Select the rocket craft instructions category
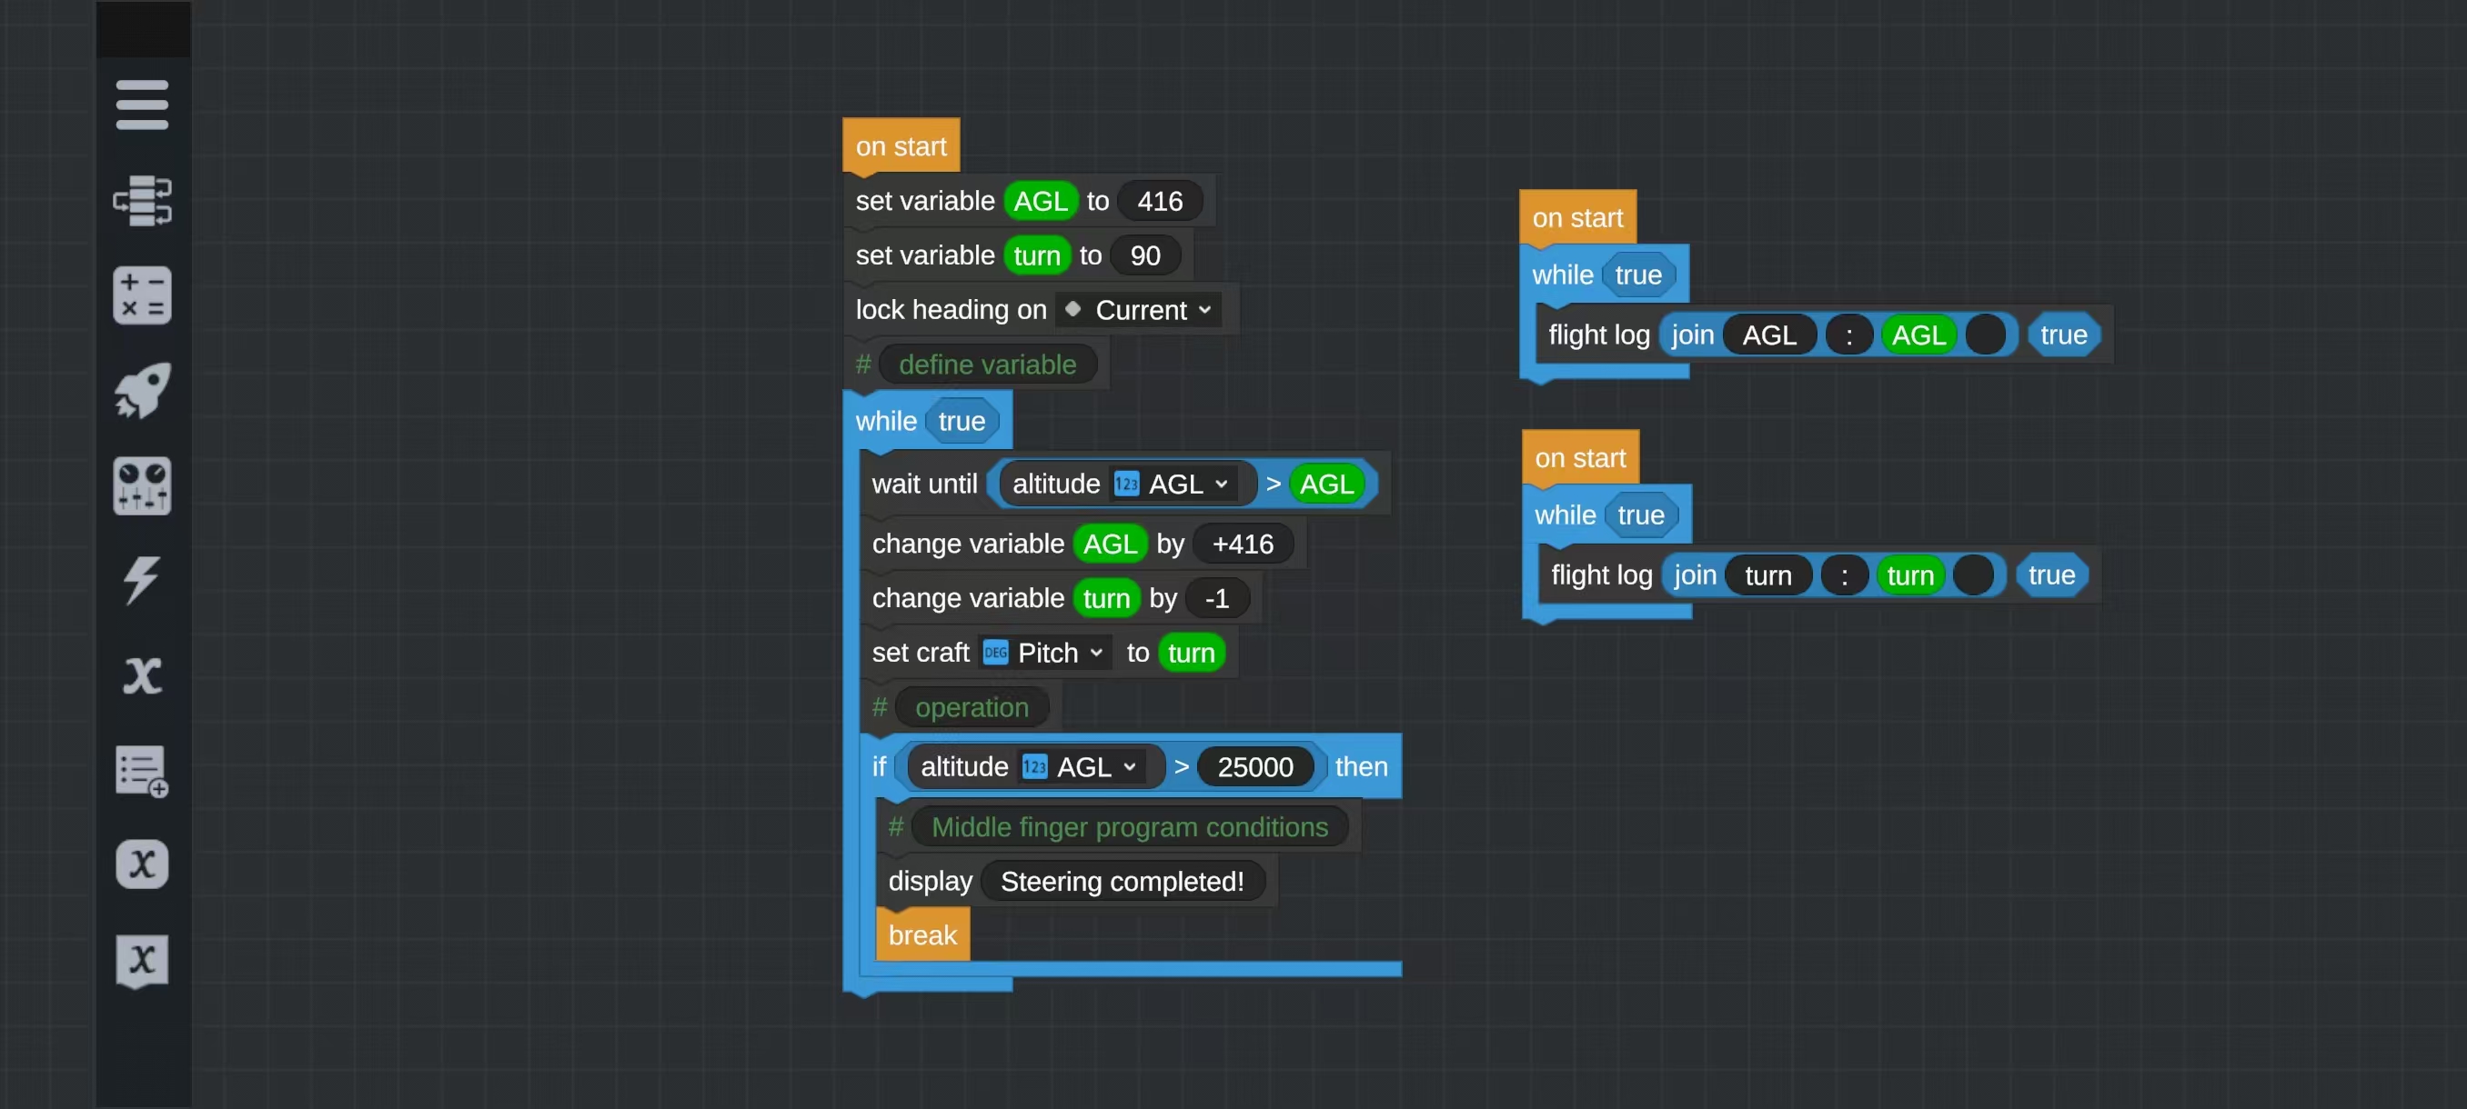The width and height of the screenshot is (2467, 1109). [x=142, y=389]
